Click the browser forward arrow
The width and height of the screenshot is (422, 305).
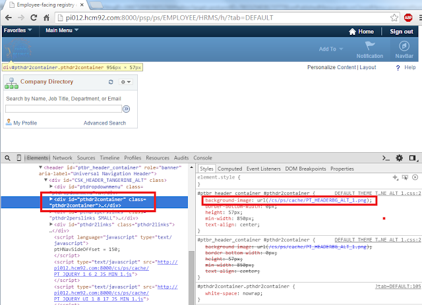pos(20,18)
